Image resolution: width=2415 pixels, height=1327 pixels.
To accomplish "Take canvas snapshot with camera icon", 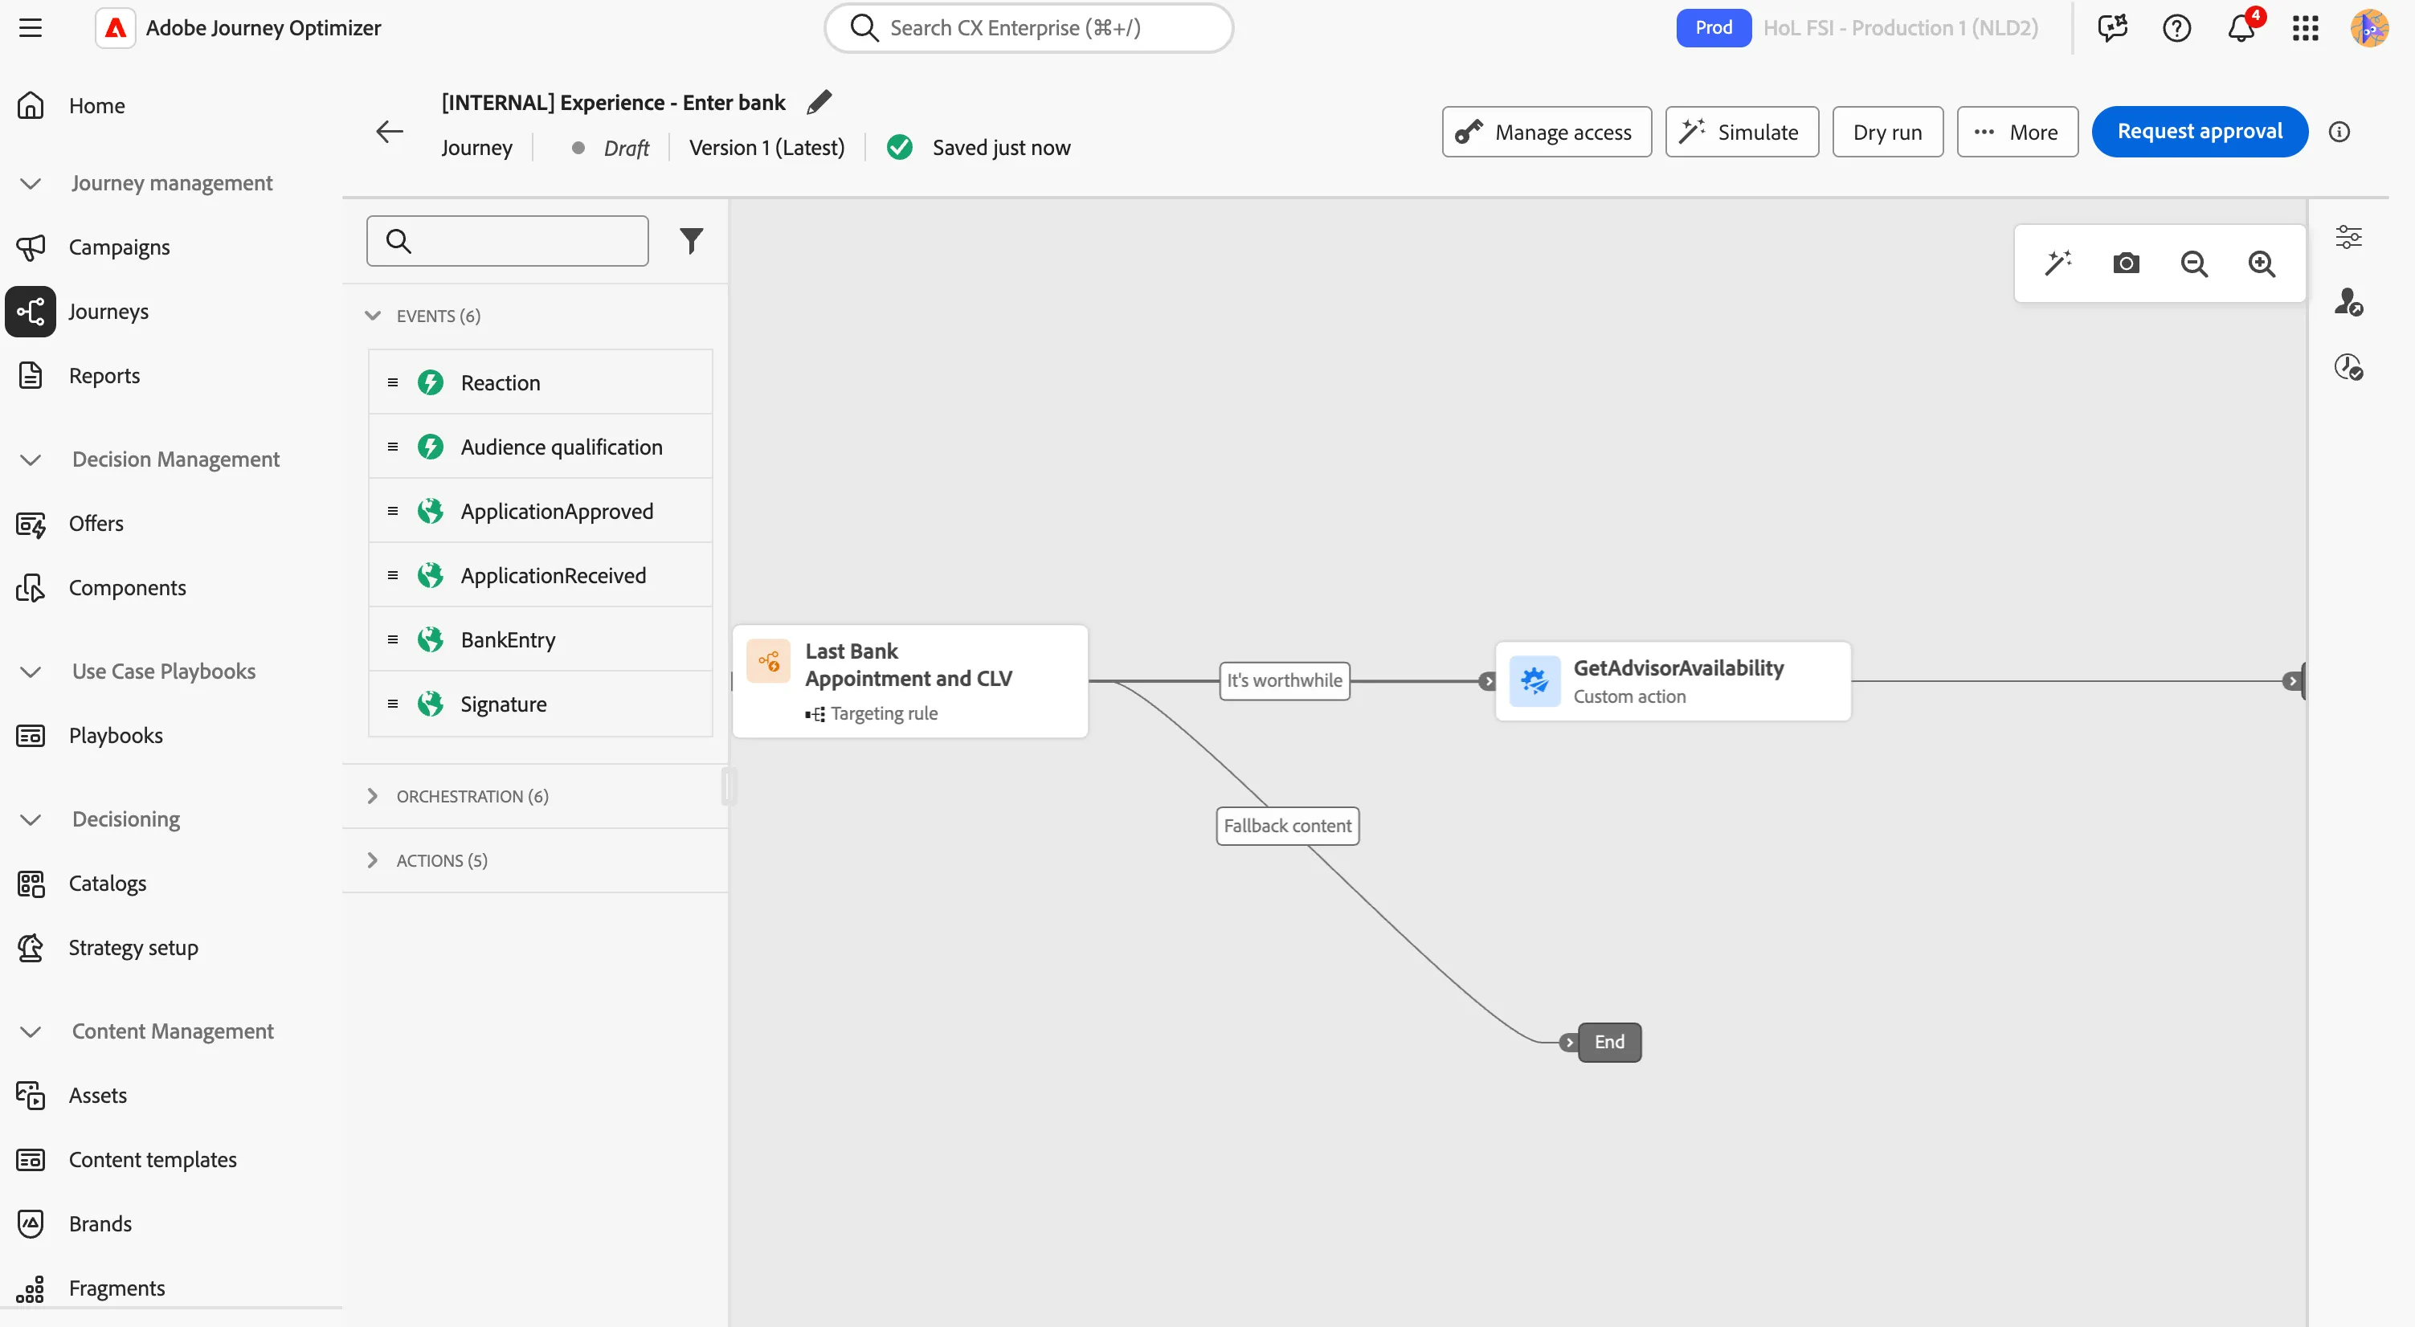I will pos(2125,263).
